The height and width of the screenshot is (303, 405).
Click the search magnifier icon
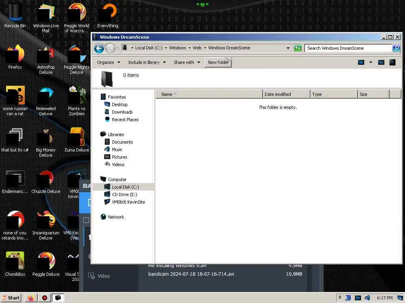(396, 48)
